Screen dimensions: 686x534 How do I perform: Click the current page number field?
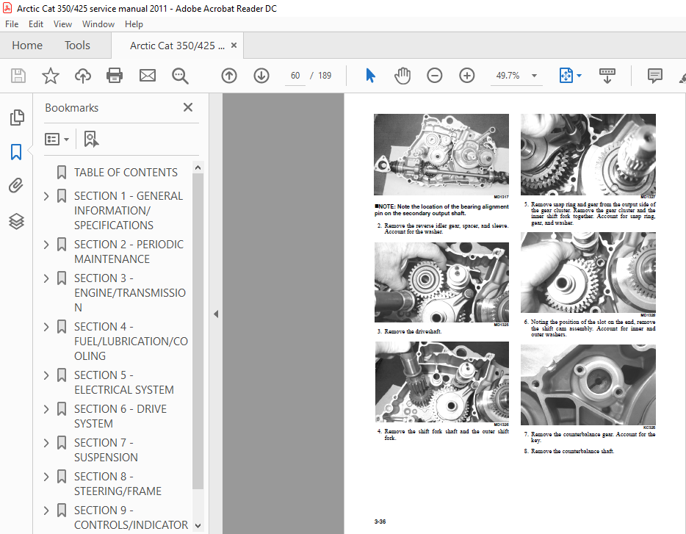[295, 76]
